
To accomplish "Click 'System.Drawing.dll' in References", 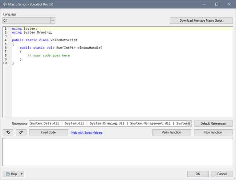I will pyautogui.click(x=107, y=124).
